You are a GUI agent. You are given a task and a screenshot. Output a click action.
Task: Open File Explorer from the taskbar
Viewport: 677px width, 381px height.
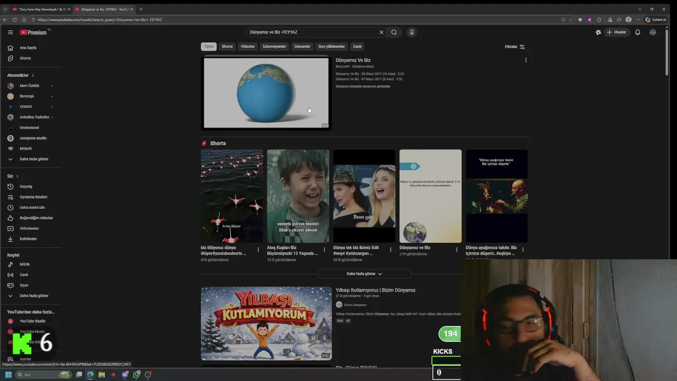[102, 375]
